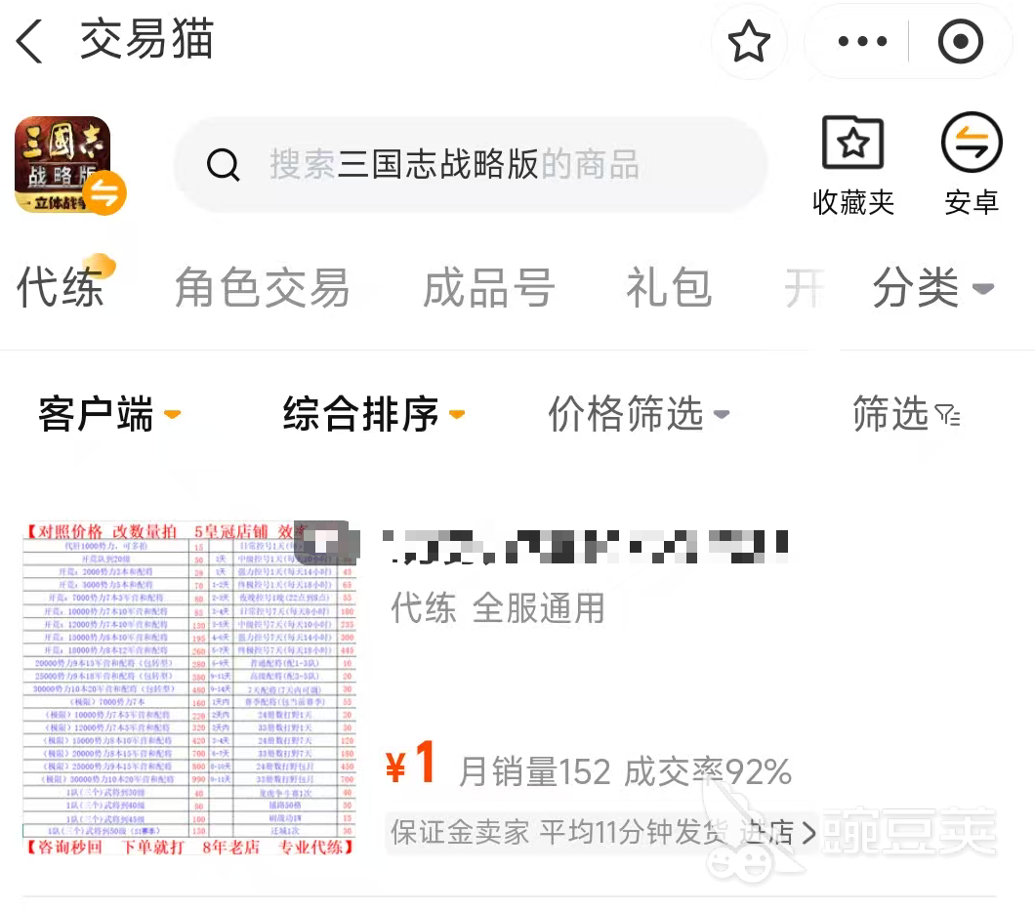Image resolution: width=1035 pixels, height=913 pixels.
Task: Open the 筛选 filter panel
Action: [x=907, y=414]
